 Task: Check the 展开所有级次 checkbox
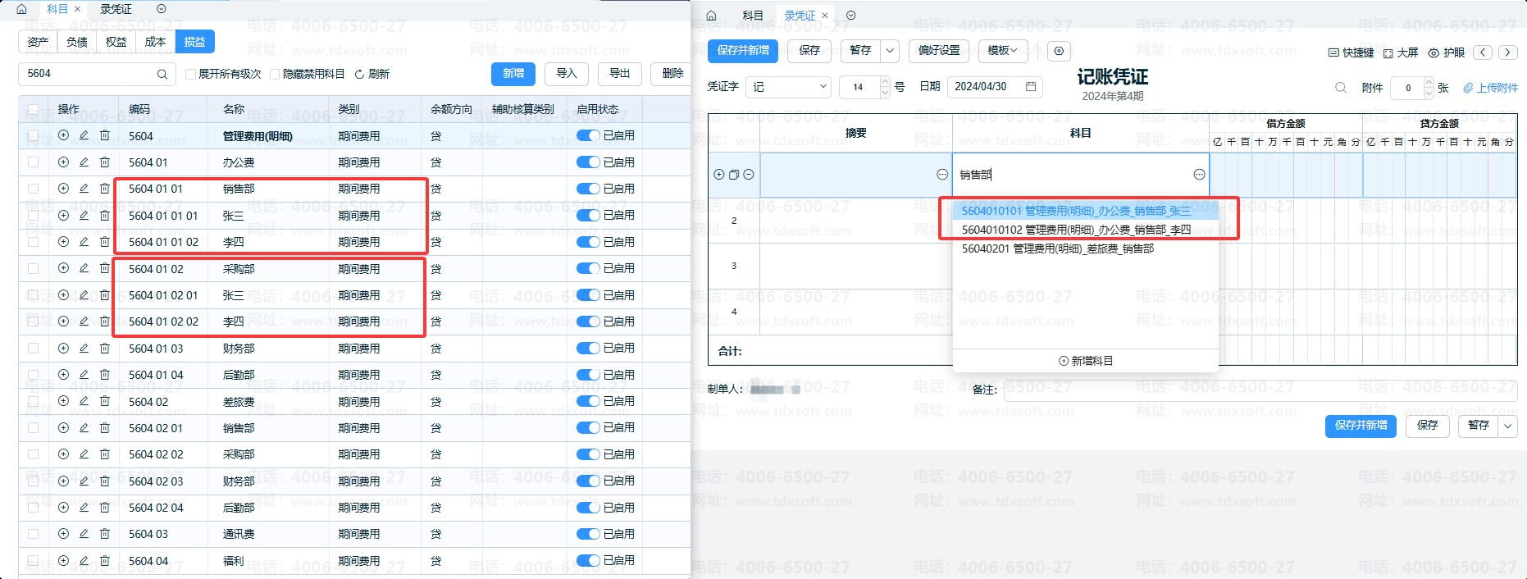(x=191, y=74)
